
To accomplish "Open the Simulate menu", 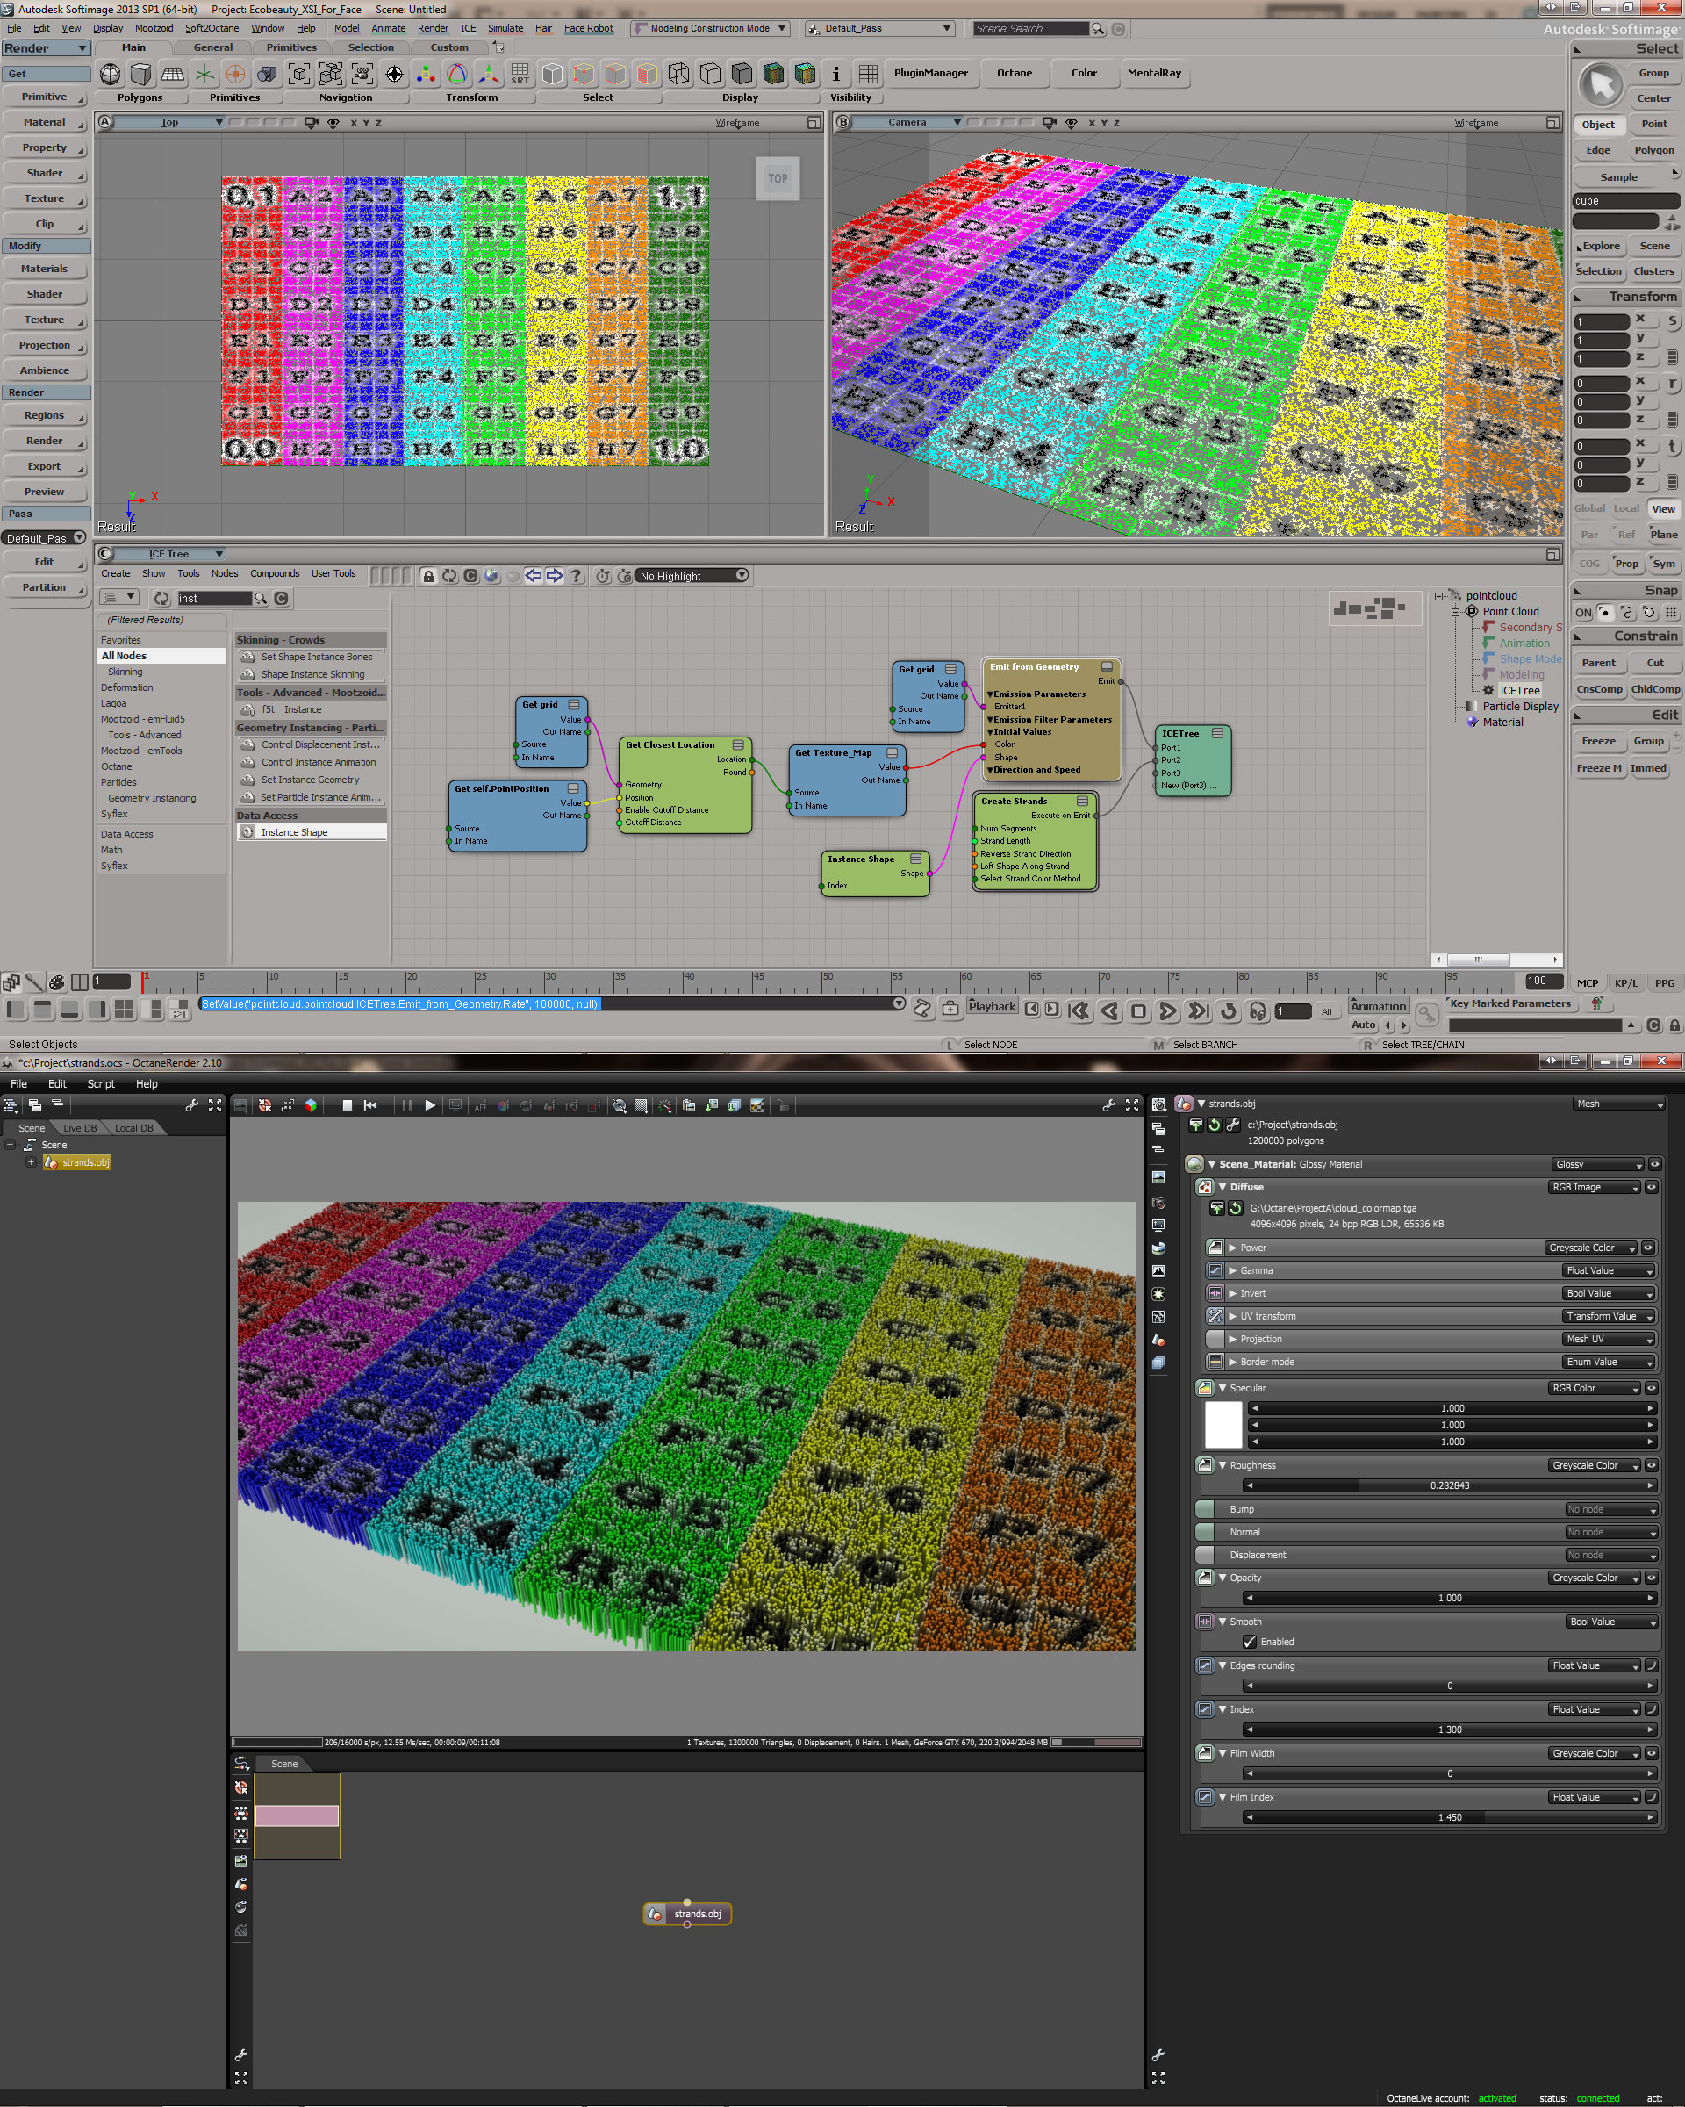I will (505, 28).
